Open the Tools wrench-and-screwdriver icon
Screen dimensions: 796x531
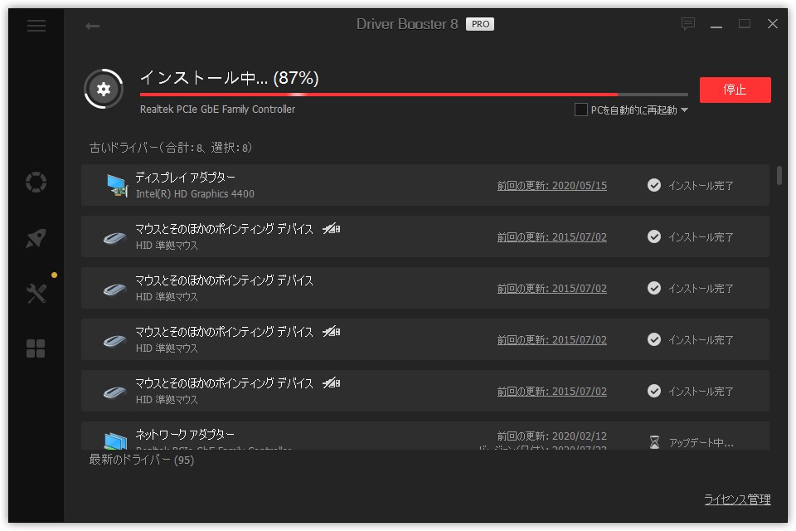pyautogui.click(x=36, y=293)
